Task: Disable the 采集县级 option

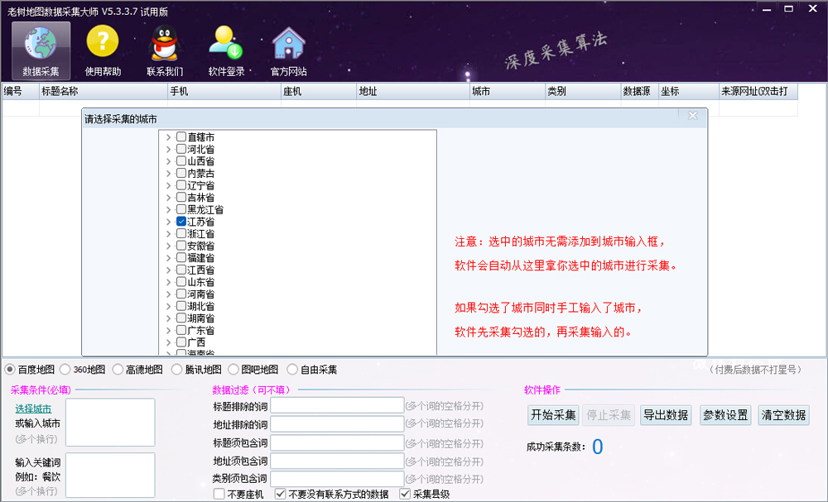Action: pos(405,492)
